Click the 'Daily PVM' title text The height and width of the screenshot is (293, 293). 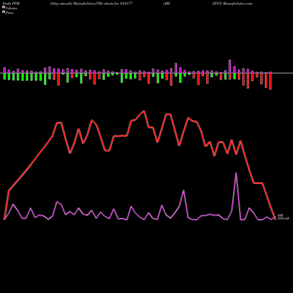[11, 4]
